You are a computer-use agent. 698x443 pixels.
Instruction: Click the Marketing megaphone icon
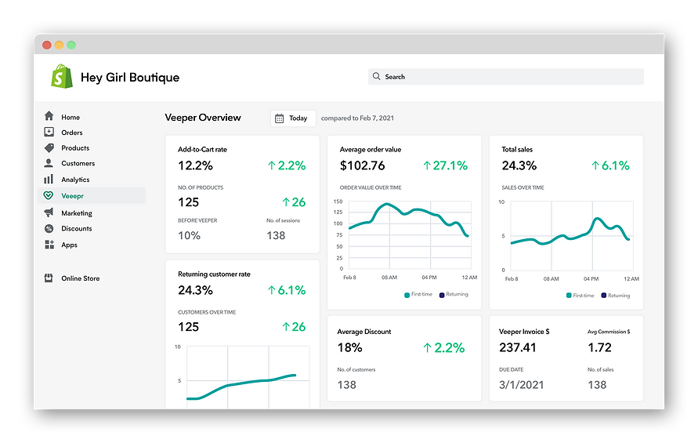49,212
